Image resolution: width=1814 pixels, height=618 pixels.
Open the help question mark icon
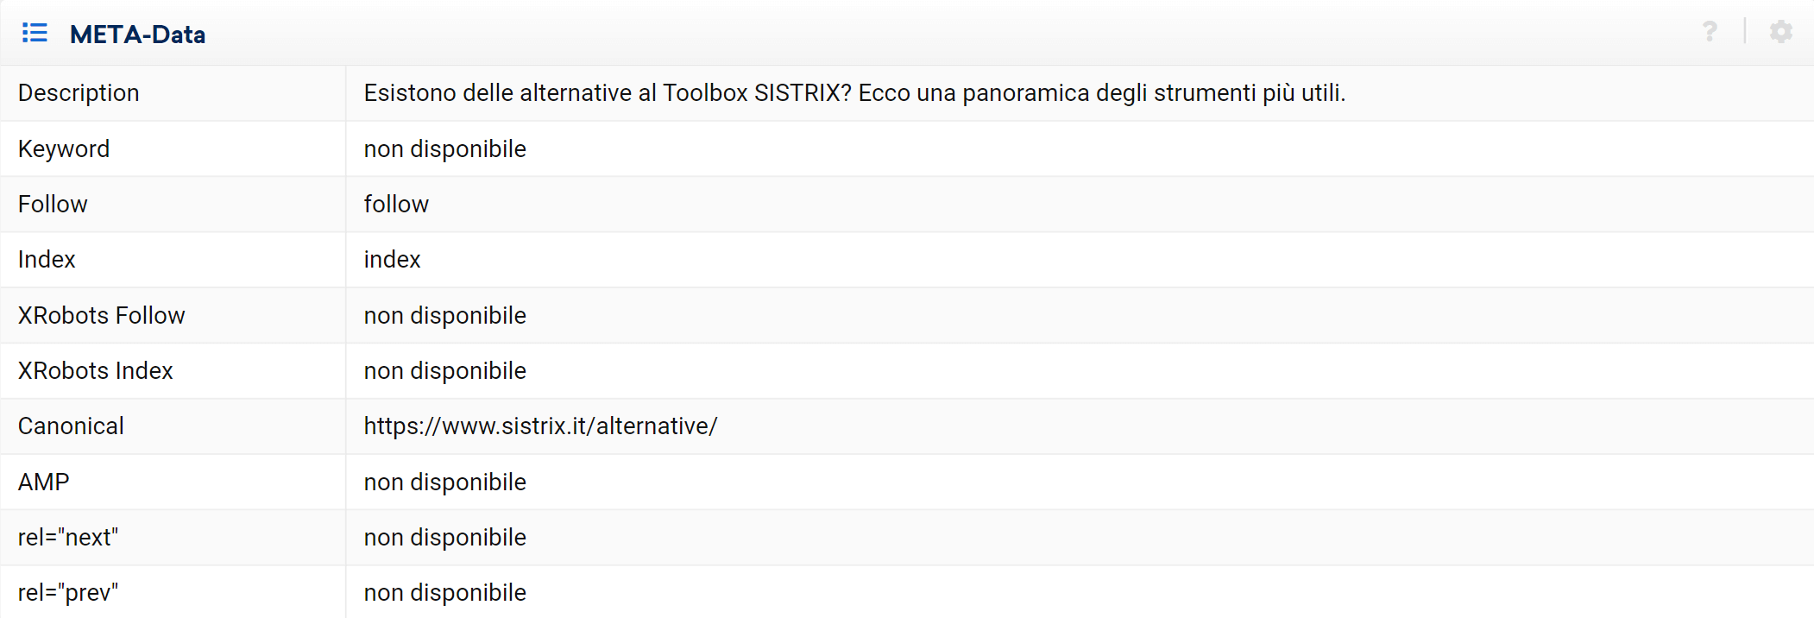pos(1710,32)
